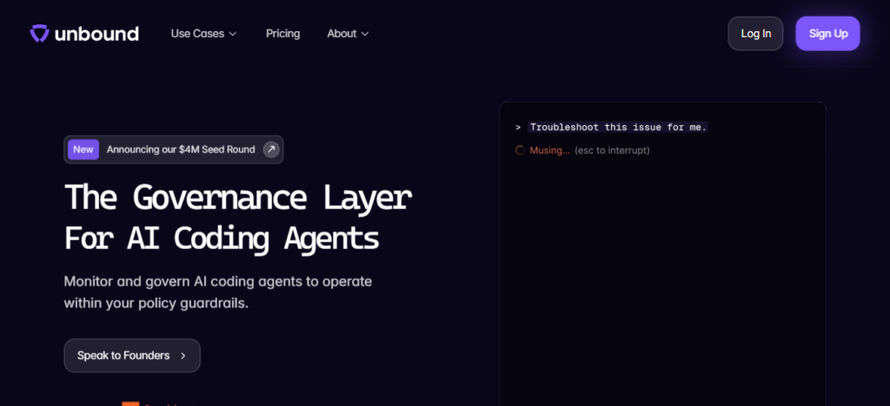Click the terminal prompt ">" symbol
This screenshot has width=890, height=406.
tap(518, 128)
